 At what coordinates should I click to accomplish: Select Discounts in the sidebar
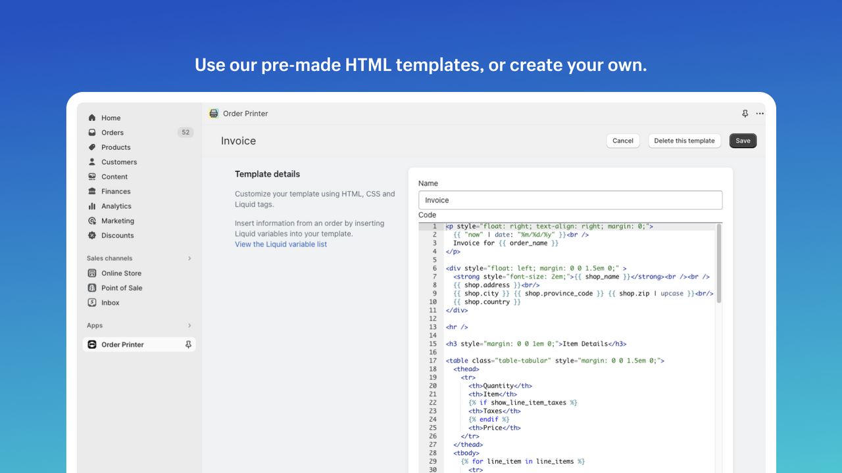pyautogui.click(x=117, y=235)
